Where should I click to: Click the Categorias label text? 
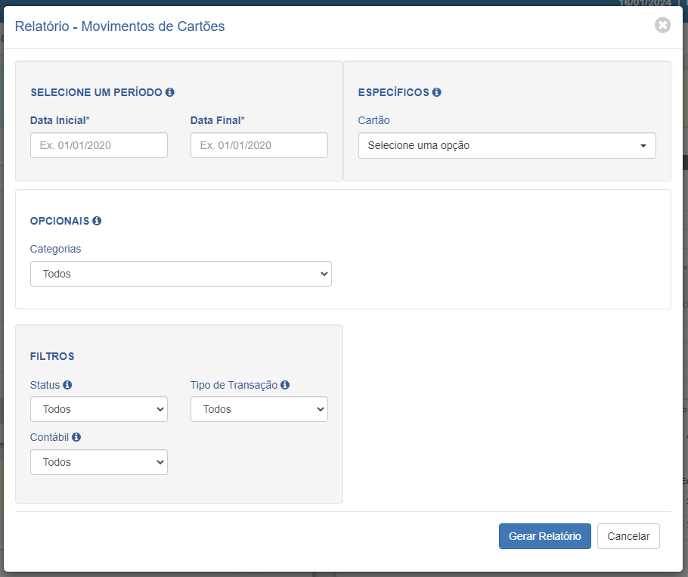click(x=55, y=250)
